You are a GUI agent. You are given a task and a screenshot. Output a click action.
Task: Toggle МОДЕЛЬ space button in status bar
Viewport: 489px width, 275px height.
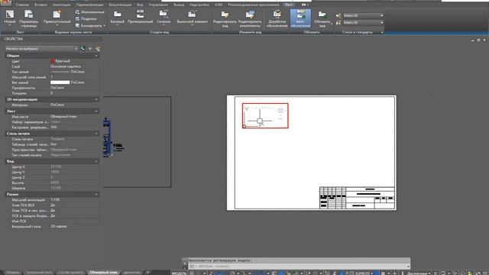point(179,273)
